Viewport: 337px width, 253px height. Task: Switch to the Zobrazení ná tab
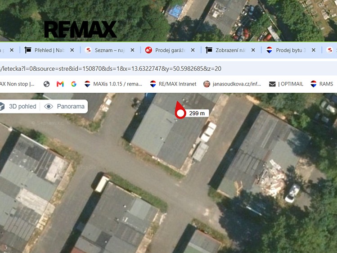pyautogui.click(x=230, y=50)
